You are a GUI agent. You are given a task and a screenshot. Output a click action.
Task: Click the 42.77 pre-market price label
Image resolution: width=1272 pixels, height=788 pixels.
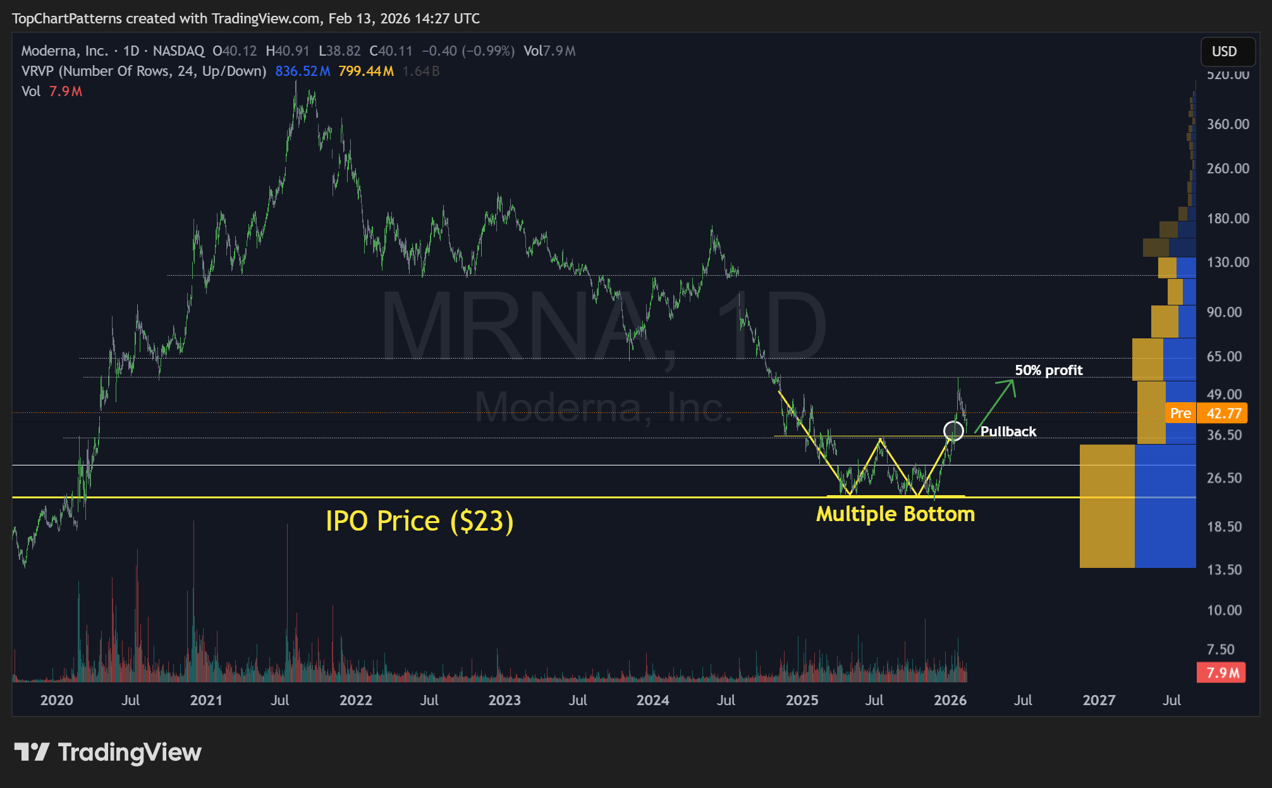tap(1224, 414)
